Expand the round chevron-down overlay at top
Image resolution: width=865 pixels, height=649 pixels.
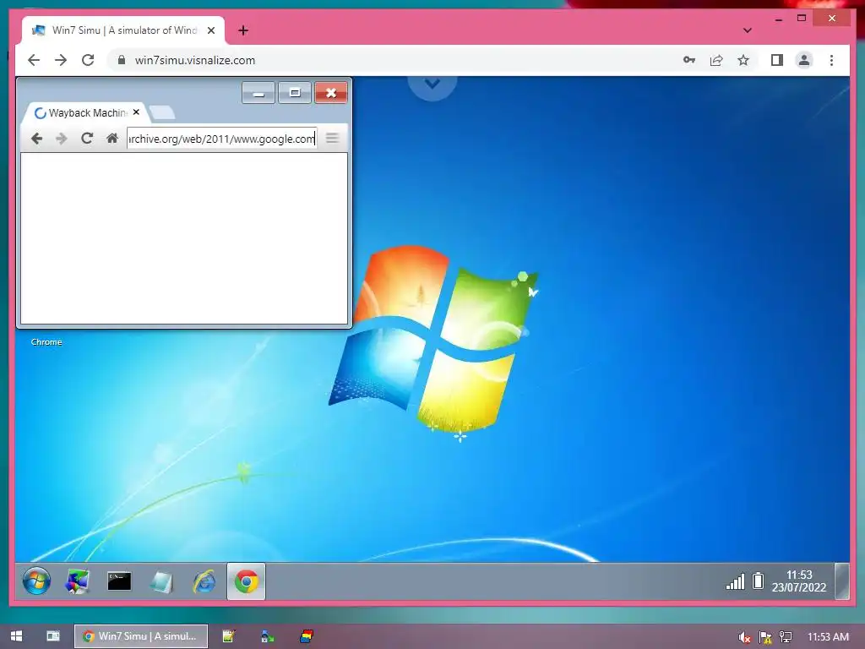432,84
